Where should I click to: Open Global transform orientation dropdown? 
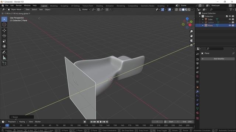click(x=84, y=10)
